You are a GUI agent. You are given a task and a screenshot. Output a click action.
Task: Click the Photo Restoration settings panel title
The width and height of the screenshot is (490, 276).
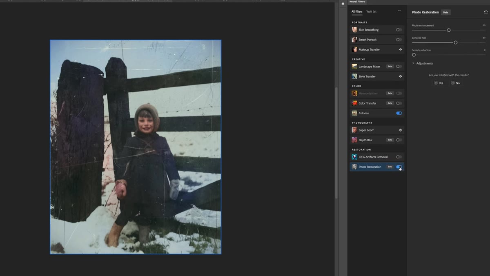[425, 12]
